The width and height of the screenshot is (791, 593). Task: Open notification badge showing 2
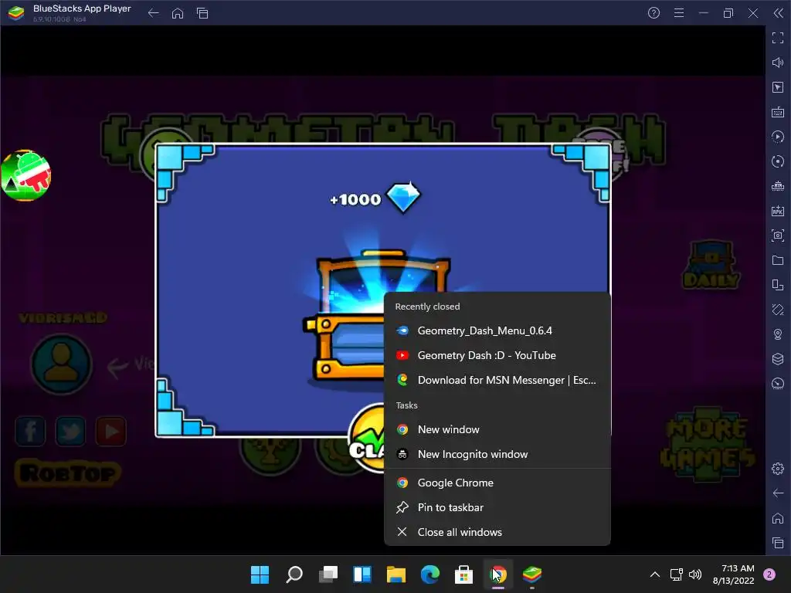tap(769, 574)
